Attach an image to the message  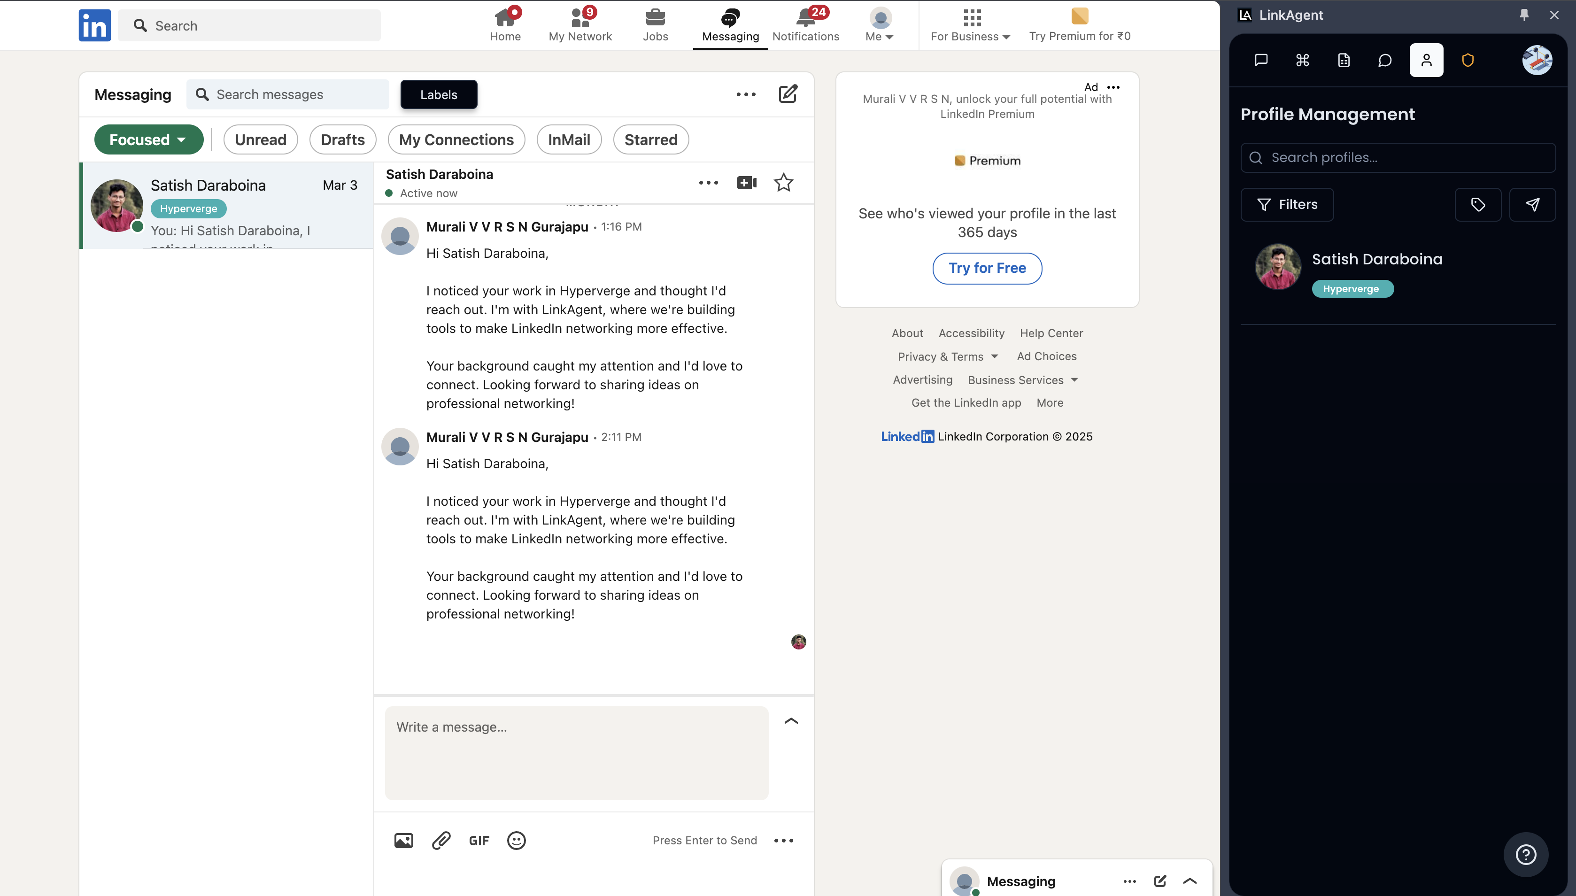click(404, 841)
